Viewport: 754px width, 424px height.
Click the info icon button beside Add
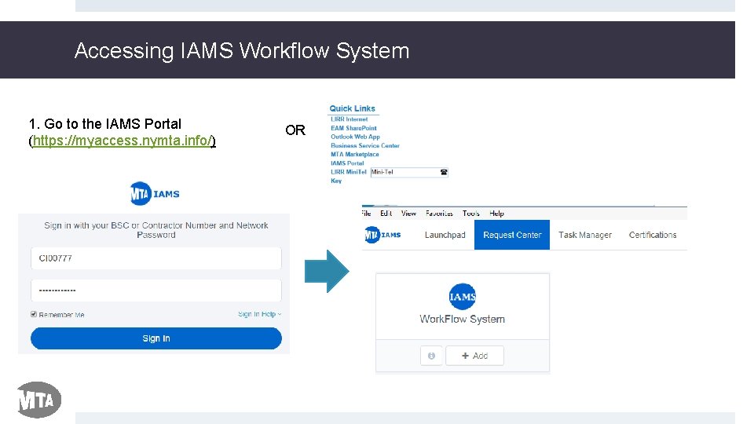(431, 356)
